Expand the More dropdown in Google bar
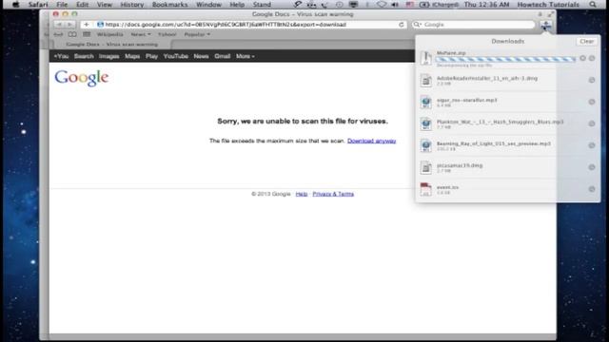 tap(246, 56)
